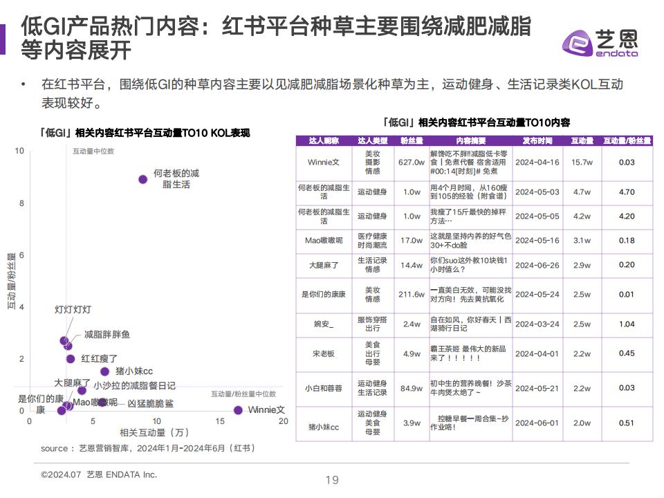Click the date 2024-06-26 cell

(537, 265)
